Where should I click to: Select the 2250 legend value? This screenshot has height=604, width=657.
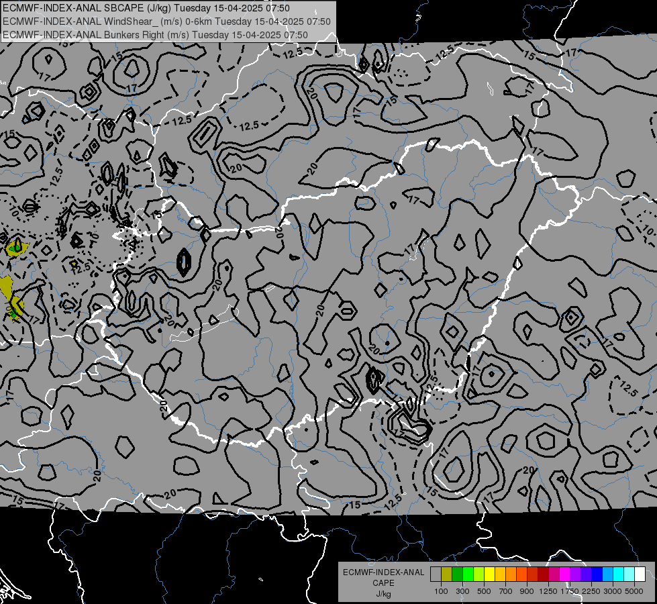pos(591,591)
